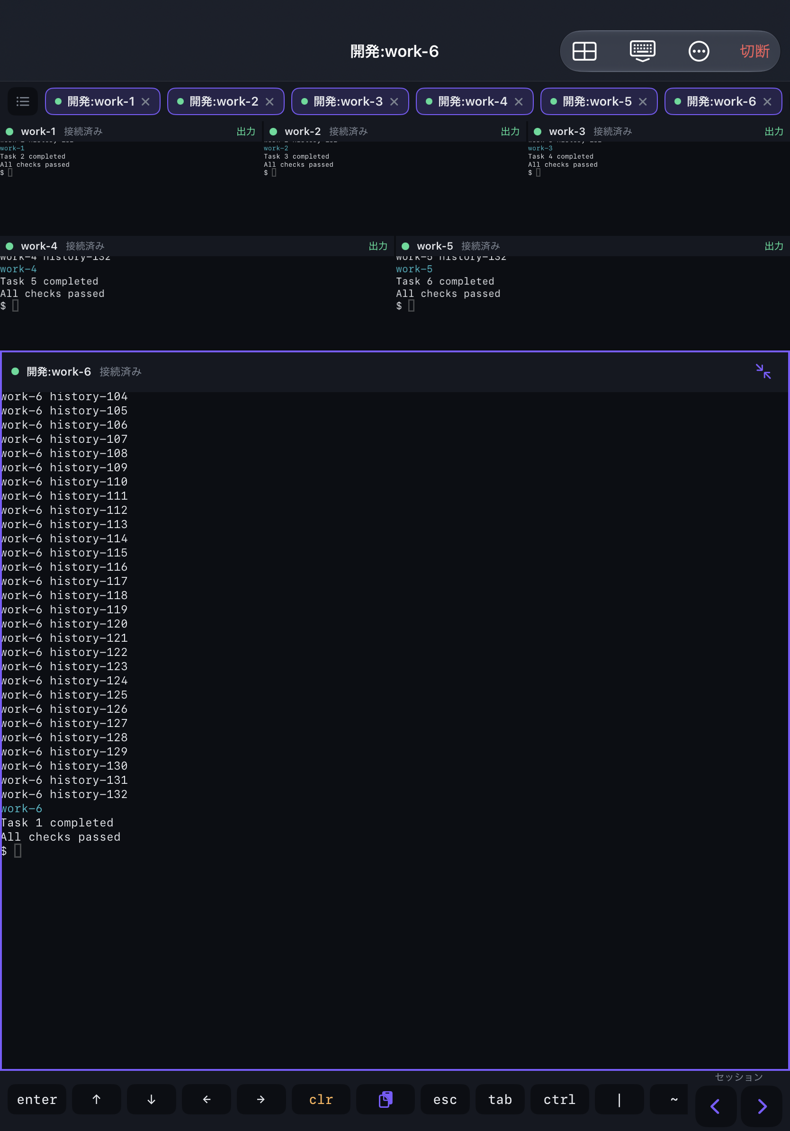
Task: Close the 開発:work-5 tab
Action: 643,101
